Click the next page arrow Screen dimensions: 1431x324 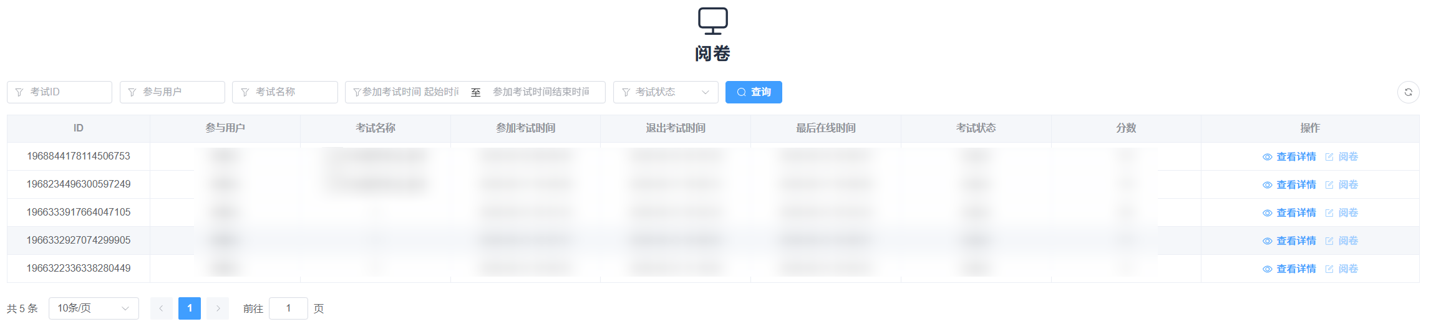pyautogui.click(x=218, y=308)
